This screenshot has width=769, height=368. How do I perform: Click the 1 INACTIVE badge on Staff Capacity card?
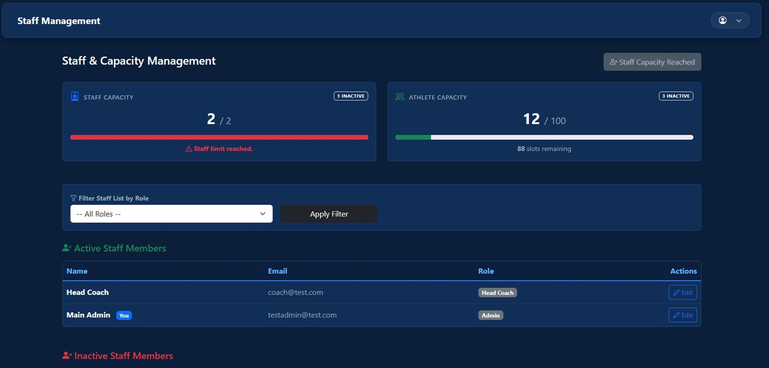point(350,96)
